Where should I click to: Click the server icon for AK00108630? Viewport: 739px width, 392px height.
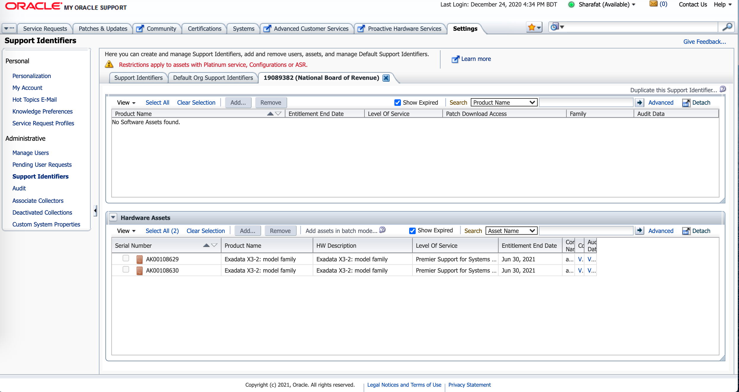pos(139,270)
